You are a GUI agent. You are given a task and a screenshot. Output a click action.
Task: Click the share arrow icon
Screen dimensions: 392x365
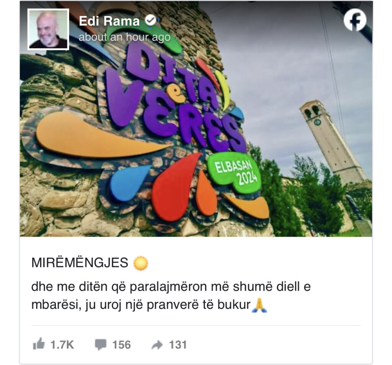pos(157,345)
